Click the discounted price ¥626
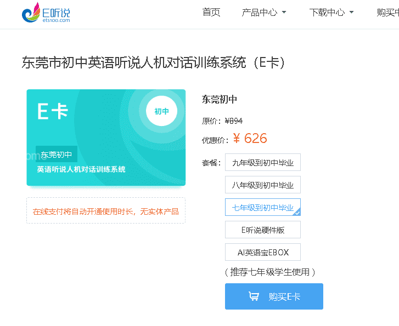 (x=250, y=139)
